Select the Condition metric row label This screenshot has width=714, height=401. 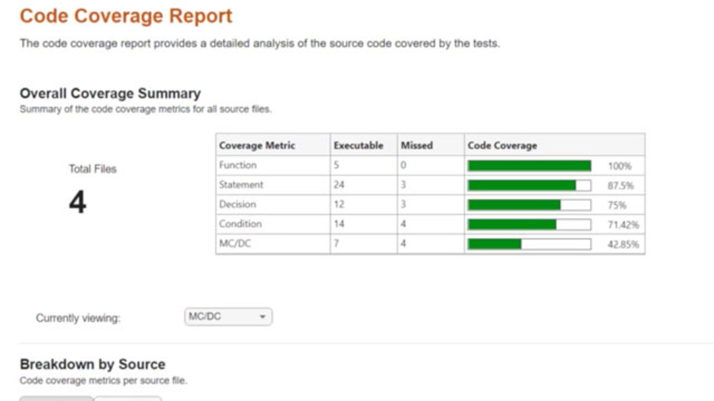[240, 224]
